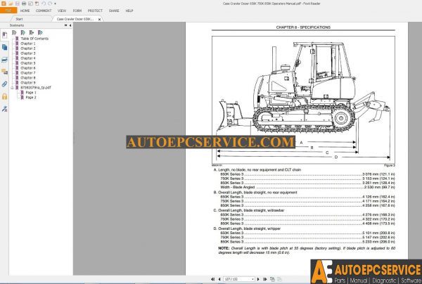This screenshot has width=422, height=284.
Task: Open the page number dropdown arrow
Action: (252, 279)
